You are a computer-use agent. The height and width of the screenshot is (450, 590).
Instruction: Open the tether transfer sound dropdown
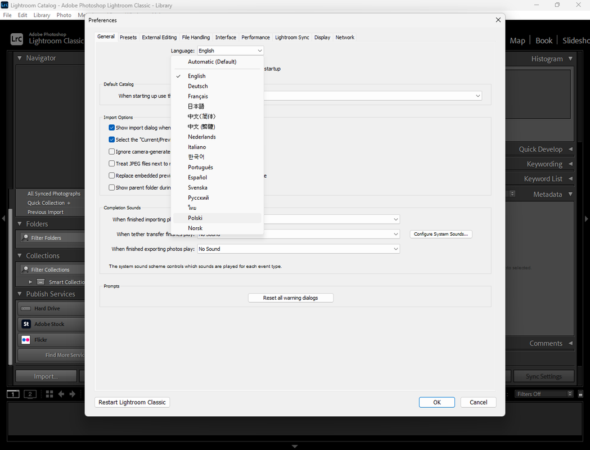[396, 234]
